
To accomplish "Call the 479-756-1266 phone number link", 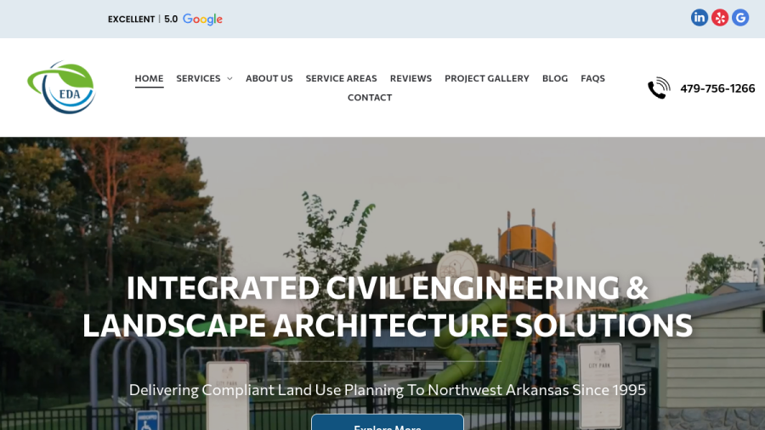I will click(x=717, y=88).
